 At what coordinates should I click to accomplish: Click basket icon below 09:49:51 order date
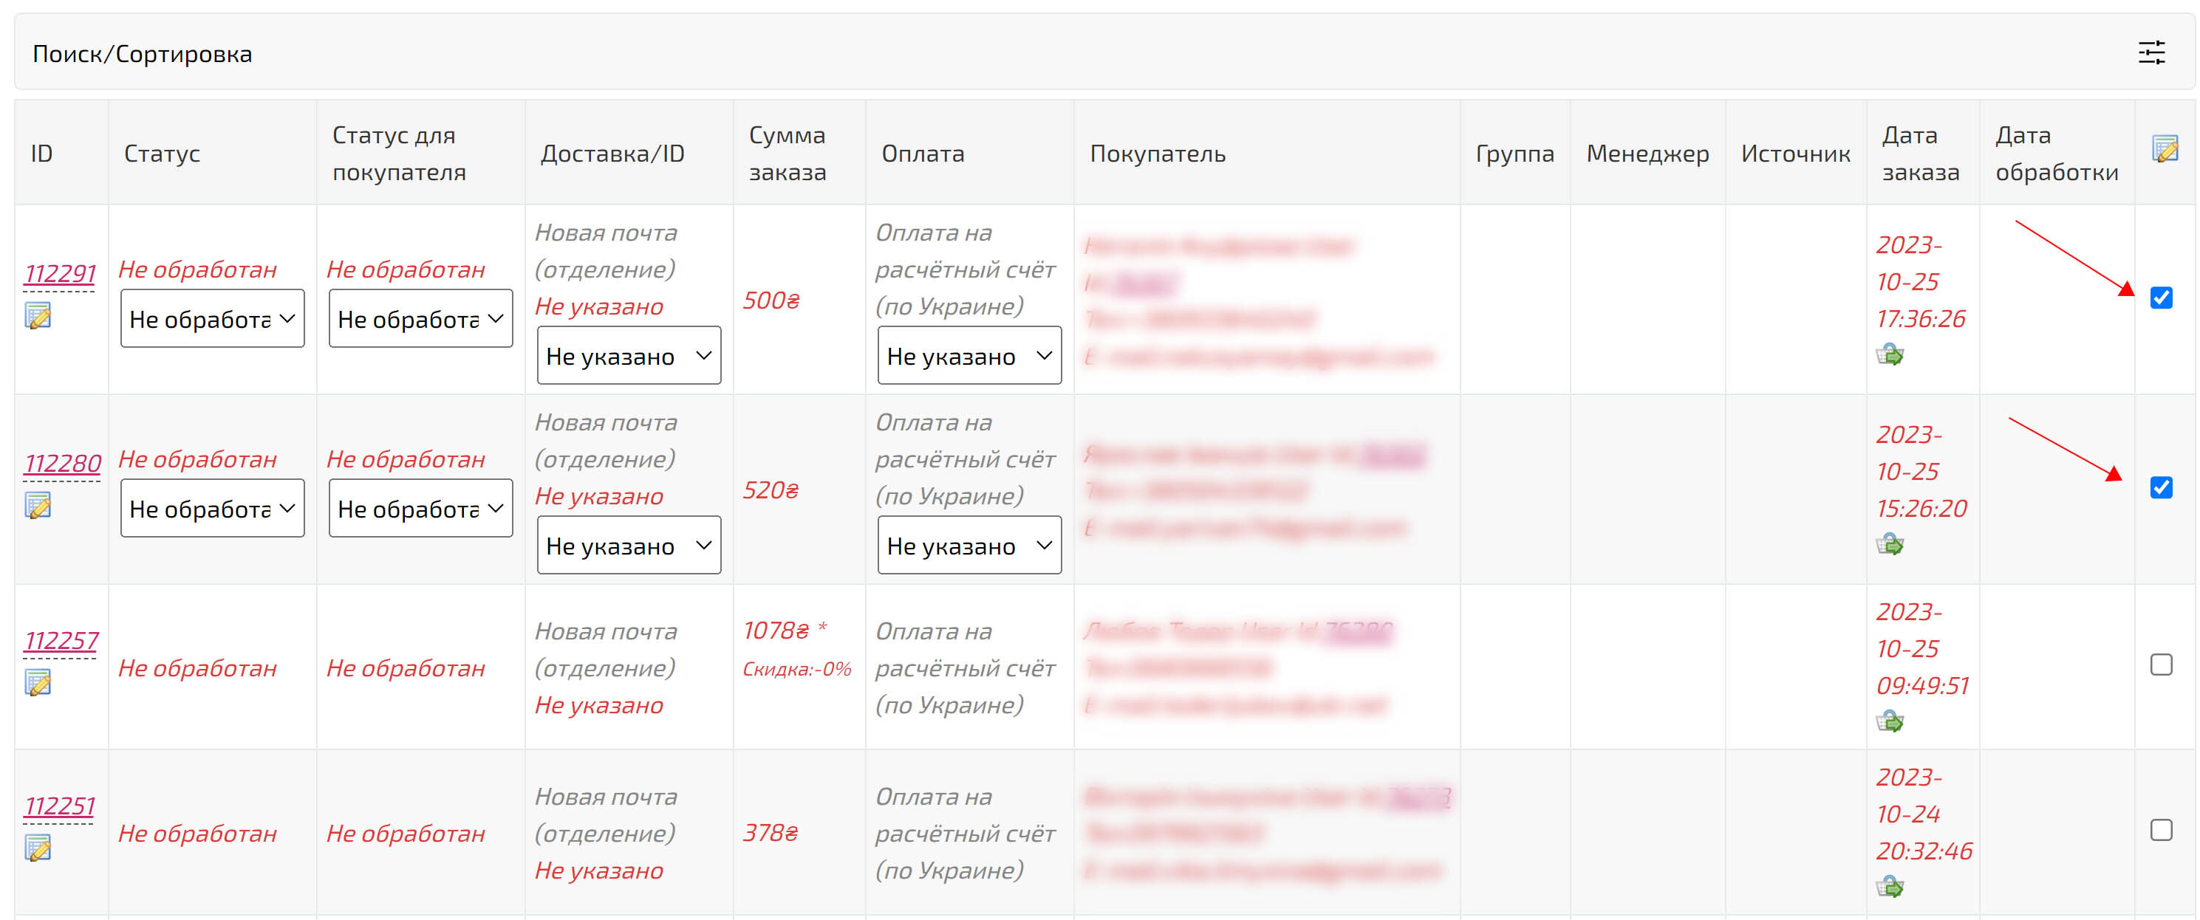(x=1889, y=721)
